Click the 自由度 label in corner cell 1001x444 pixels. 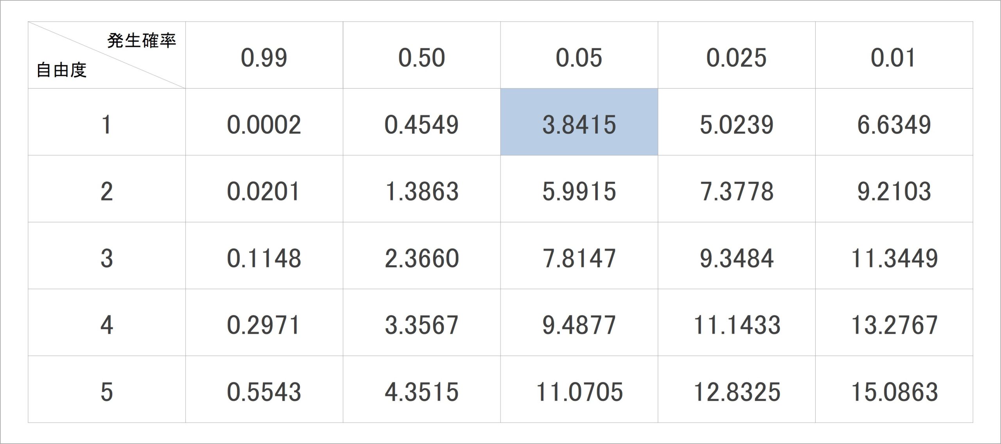61,70
